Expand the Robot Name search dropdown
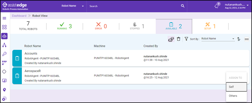The width and height of the screenshot is (252, 103). [x=73, y=6]
